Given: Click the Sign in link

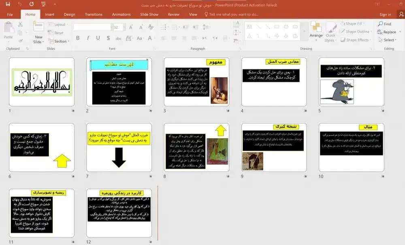Looking at the screenshot, I should (386, 15).
